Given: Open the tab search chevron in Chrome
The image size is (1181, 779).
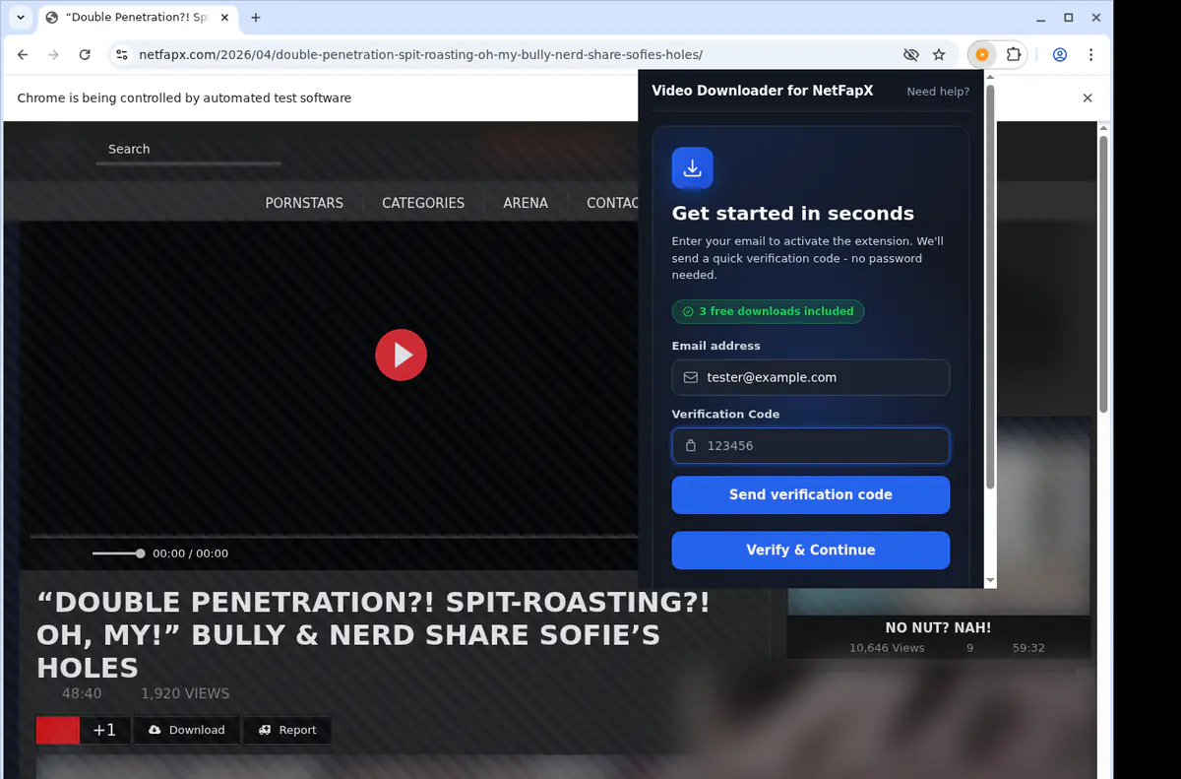Looking at the screenshot, I should (21, 18).
